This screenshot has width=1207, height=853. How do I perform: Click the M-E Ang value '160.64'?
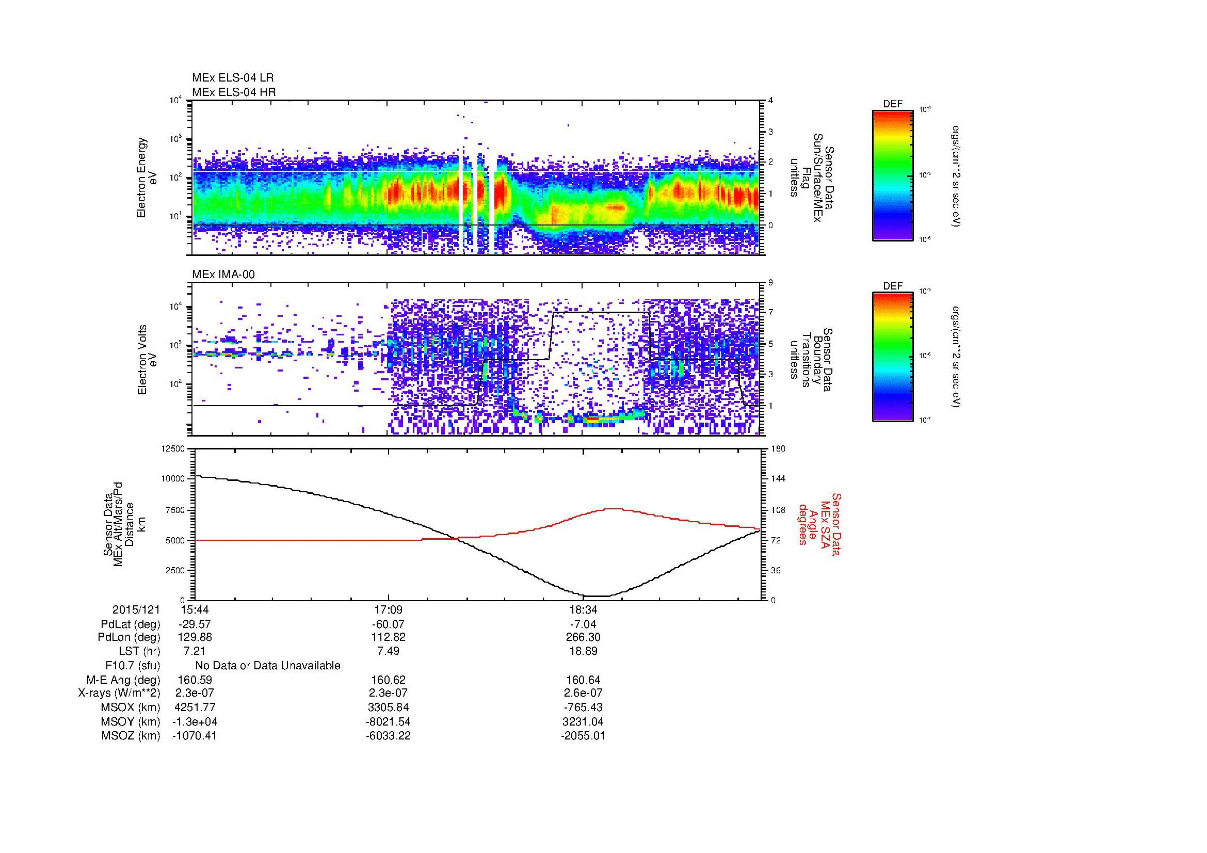click(x=583, y=680)
